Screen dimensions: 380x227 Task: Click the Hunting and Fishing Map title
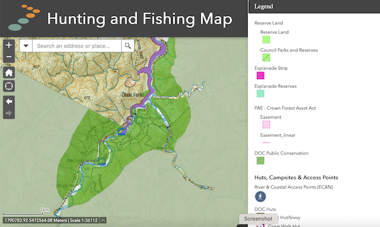point(140,19)
